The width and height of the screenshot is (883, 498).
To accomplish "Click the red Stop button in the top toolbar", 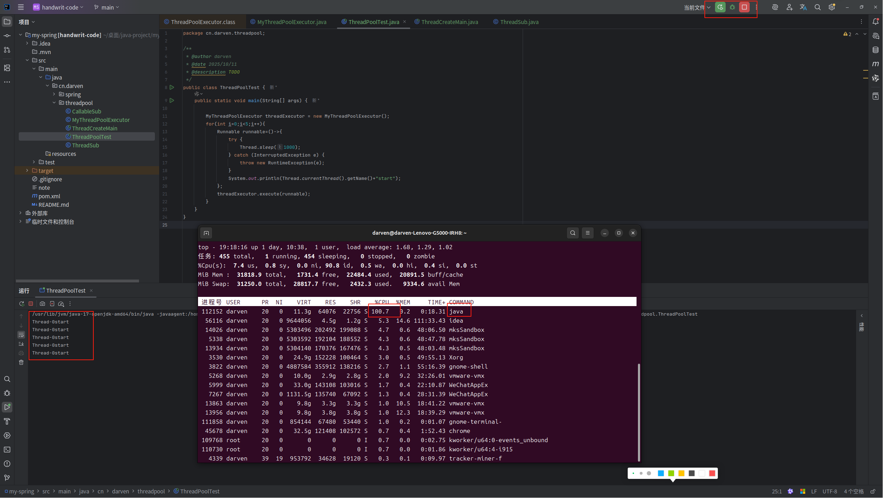I will click(x=744, y=7).
